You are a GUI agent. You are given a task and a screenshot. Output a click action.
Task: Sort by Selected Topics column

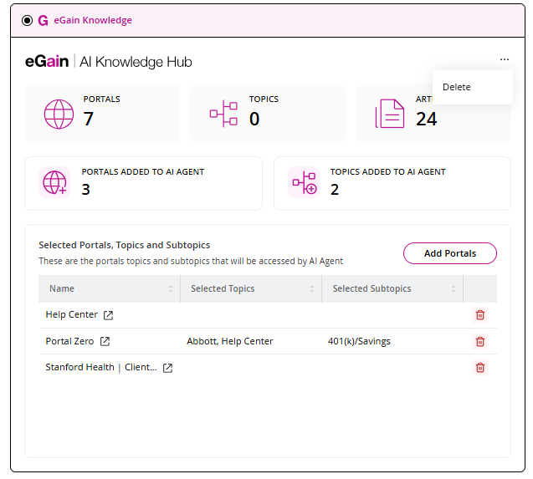coord(312,288)
